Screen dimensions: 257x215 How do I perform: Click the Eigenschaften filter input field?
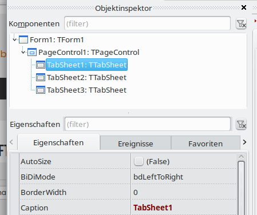tap(148, 124)
